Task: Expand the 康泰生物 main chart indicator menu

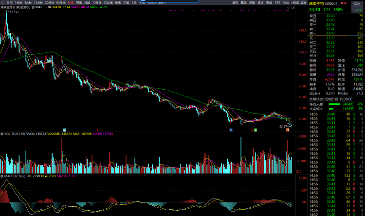Action: 2,8
